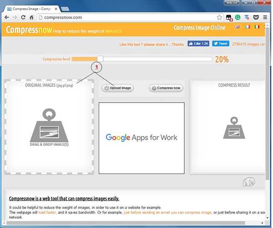Image resolution: width=273 pixels, height=228 pixels.
Task: Click the thumbs-up hand logo below result panel
Action: tap(249, 182)
